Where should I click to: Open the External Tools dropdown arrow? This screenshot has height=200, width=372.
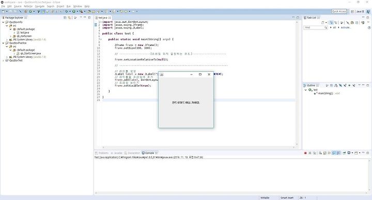[85, 11]
